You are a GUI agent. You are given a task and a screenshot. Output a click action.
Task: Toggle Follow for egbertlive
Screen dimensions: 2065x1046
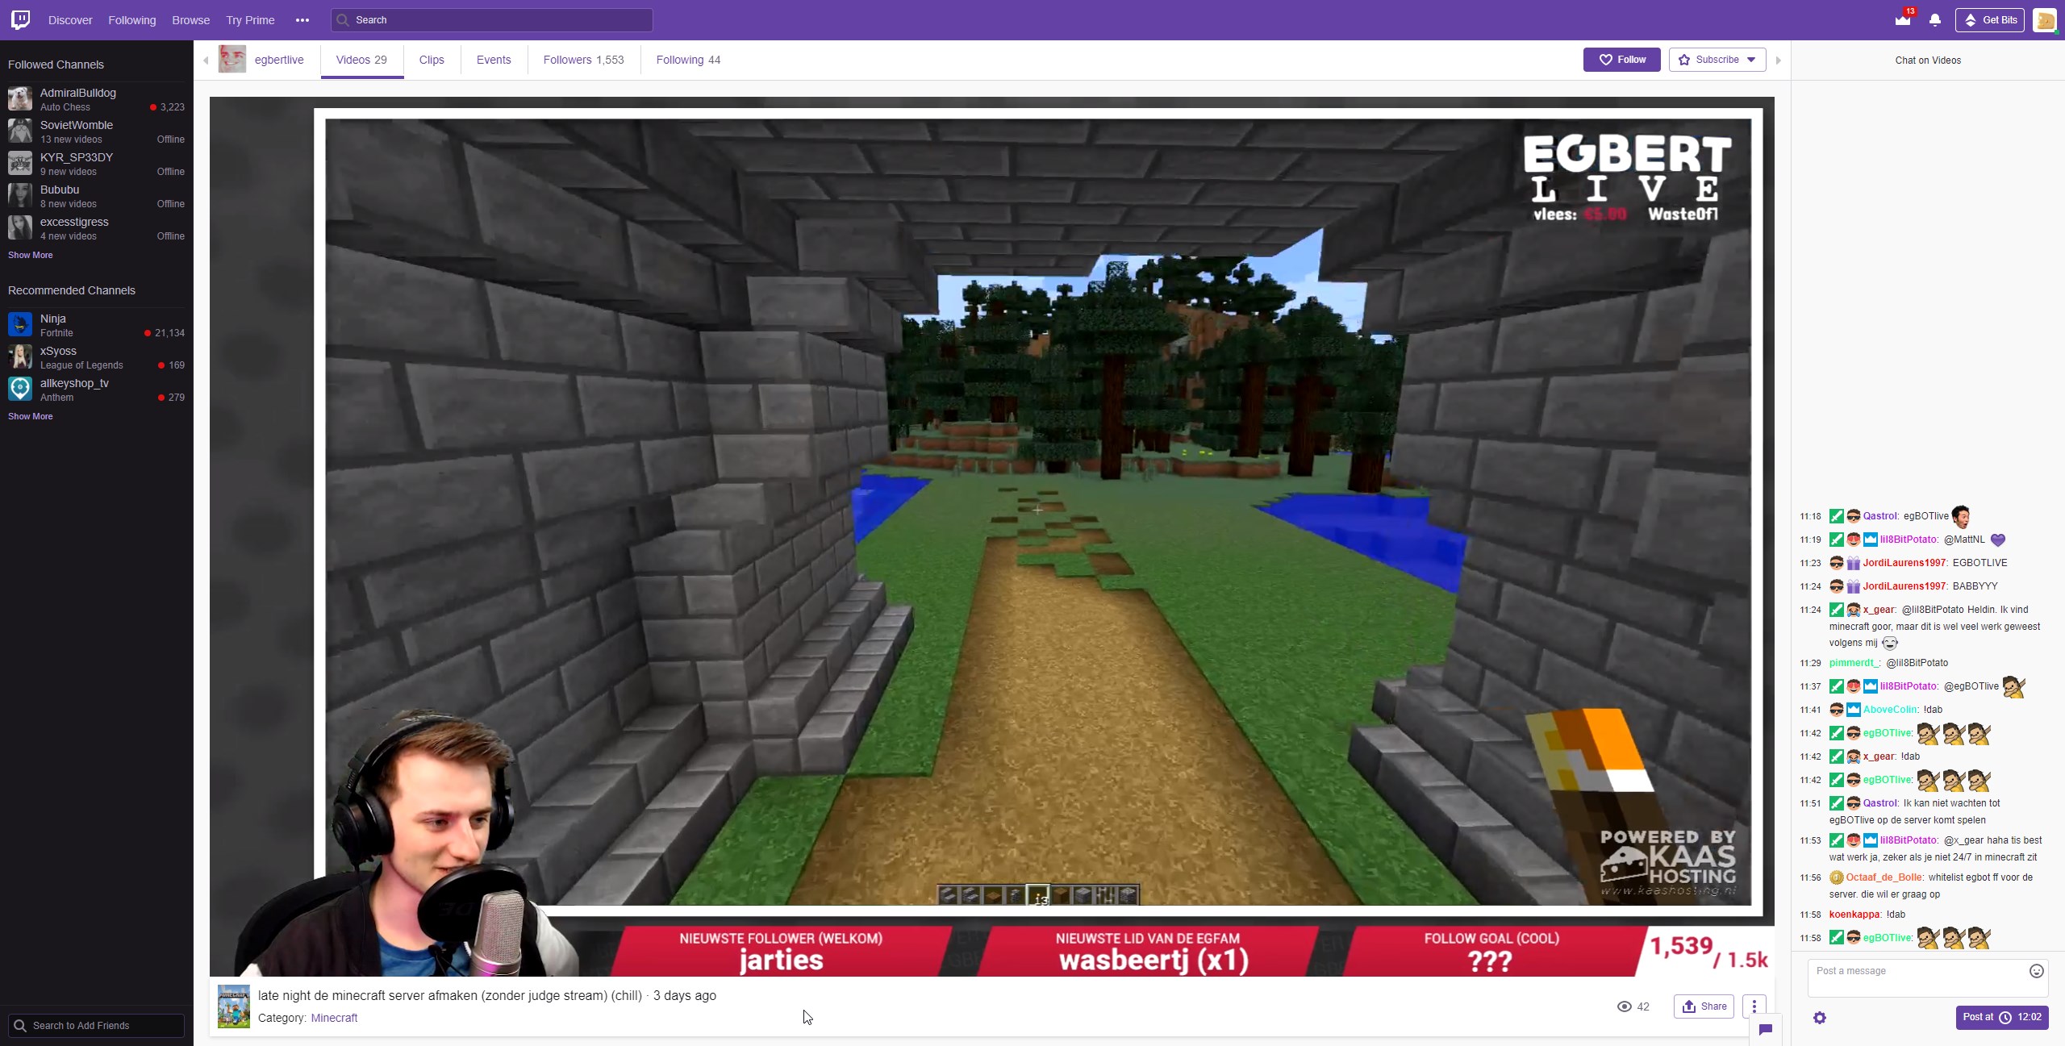click(1621, 60)
